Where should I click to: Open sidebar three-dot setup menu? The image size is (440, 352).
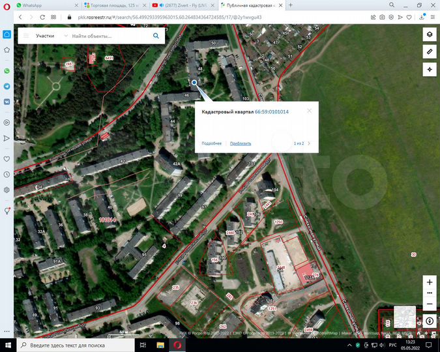click(7, 331)
